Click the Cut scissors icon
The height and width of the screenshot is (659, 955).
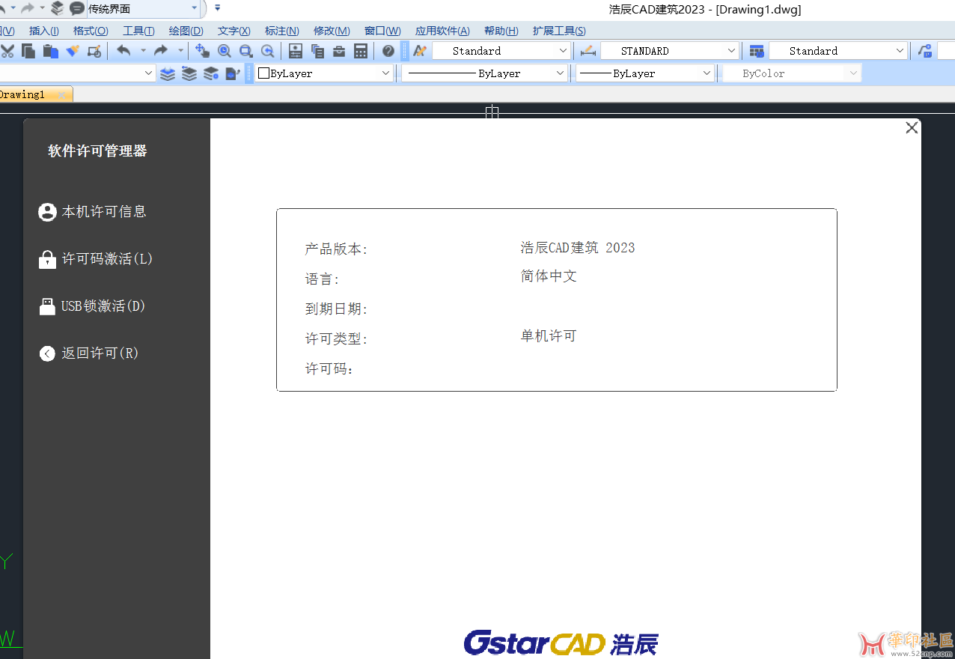click(7, 51)
